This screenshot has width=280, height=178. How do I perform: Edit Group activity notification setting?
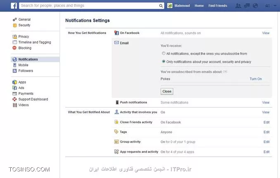pos(266,142)
